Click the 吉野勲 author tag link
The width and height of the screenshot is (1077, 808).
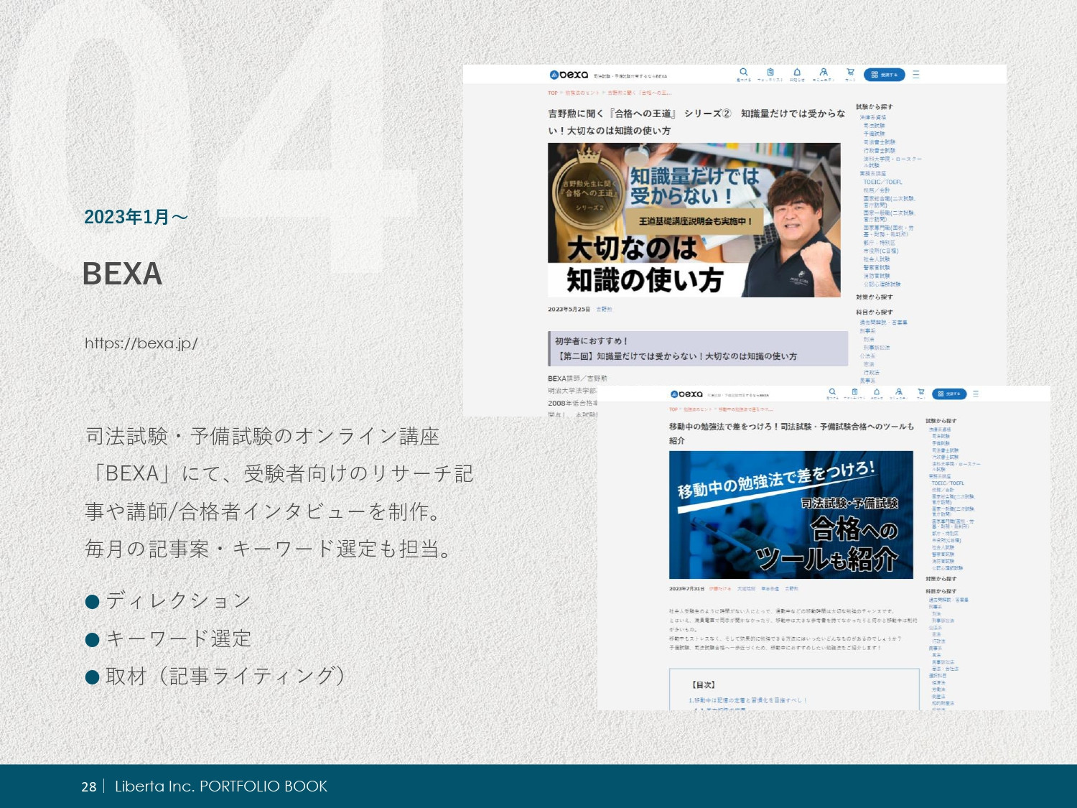click(604, 308)
